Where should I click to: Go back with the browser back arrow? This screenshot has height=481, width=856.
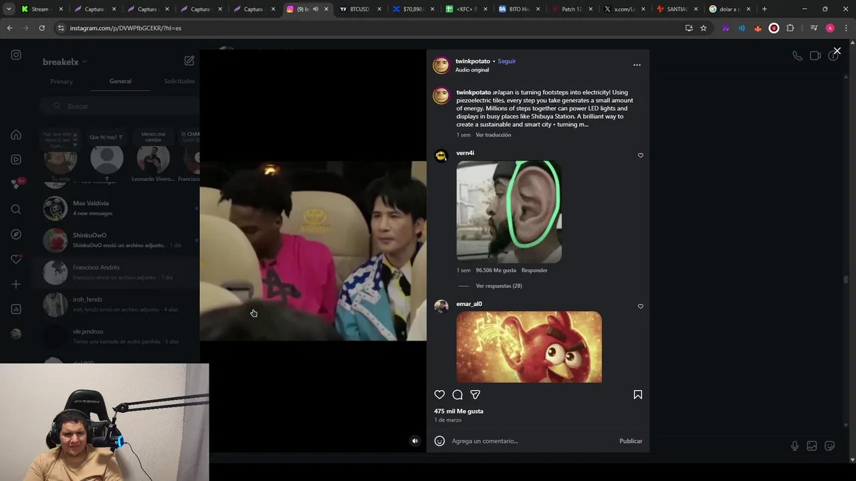9,28
